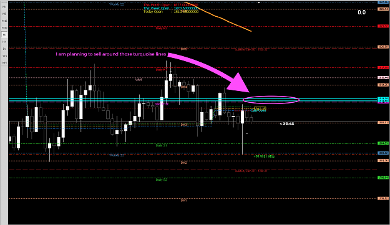Select the M30 timeframe button
This screenshot has width=390, height=225.
4,28
